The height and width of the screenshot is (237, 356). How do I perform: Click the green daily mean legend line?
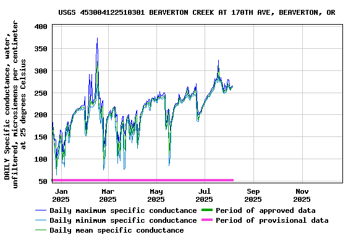(x=41, y=230)
